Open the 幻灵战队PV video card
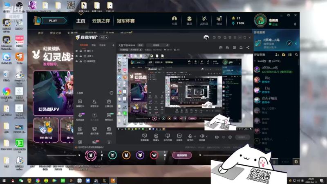327x184 pixels. pos(54,93)
